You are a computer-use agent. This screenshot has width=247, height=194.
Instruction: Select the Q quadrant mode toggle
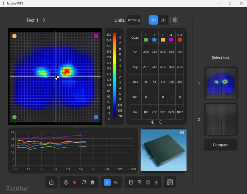[x=107, y=182]
